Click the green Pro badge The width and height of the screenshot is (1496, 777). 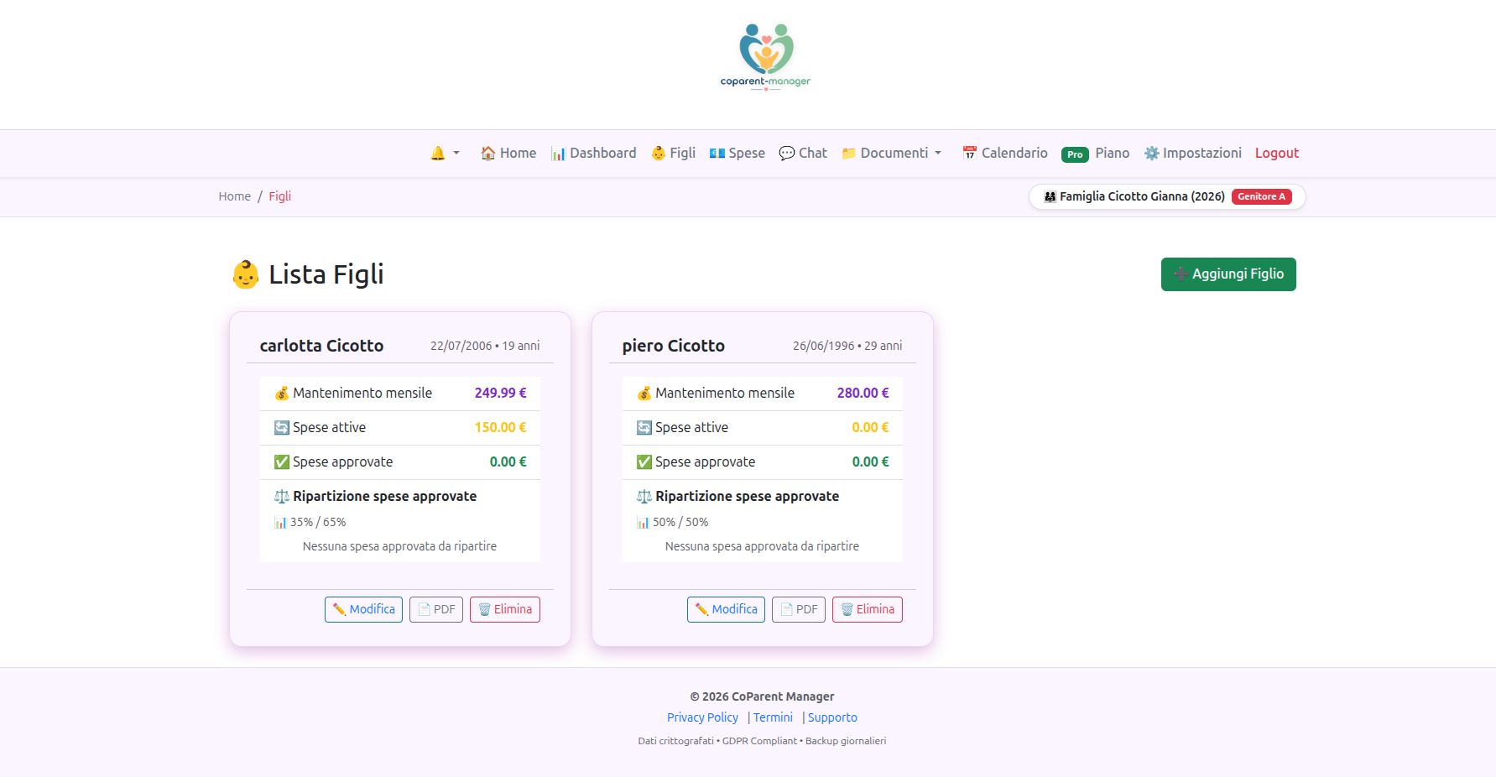click(1075, 154)
